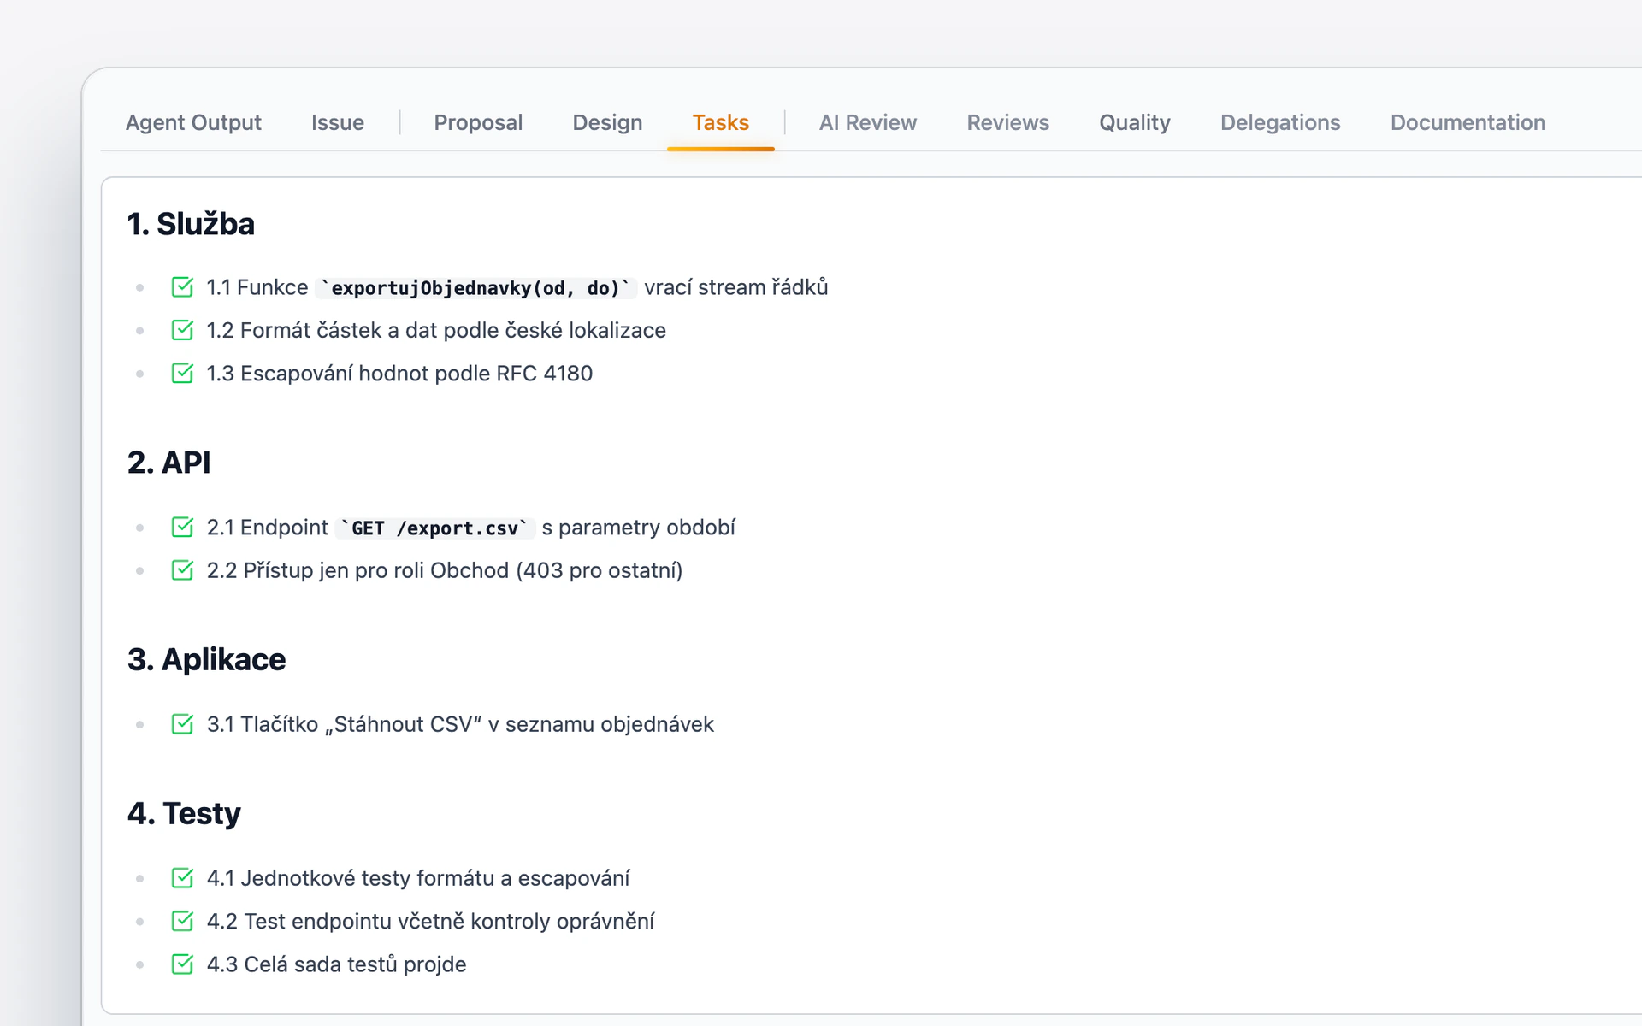Go to the AI Review tab
This screenshot has width=1642, height=1026.
tap(868, 122)
